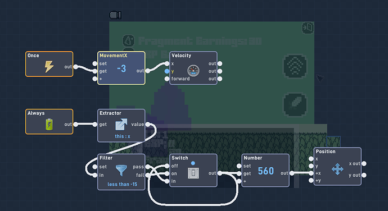
Task: Click the Position x input port
Action: click(x=311, y=159)
